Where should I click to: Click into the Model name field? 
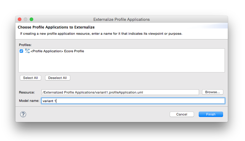click(x=133, y=101)
